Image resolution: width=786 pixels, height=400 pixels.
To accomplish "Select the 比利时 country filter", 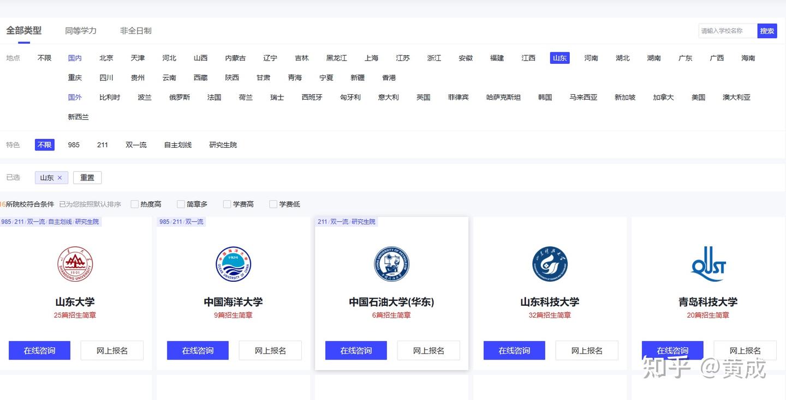I will [110, 97].
